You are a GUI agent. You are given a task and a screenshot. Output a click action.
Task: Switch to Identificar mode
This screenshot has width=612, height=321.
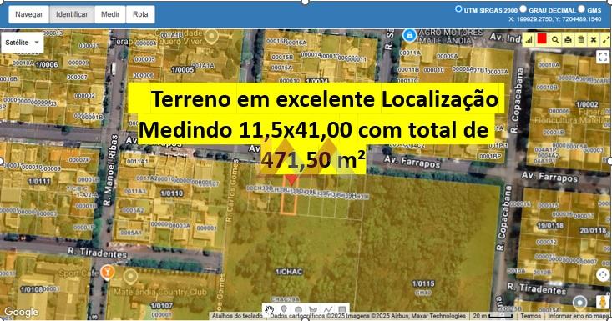pos(72,14)
